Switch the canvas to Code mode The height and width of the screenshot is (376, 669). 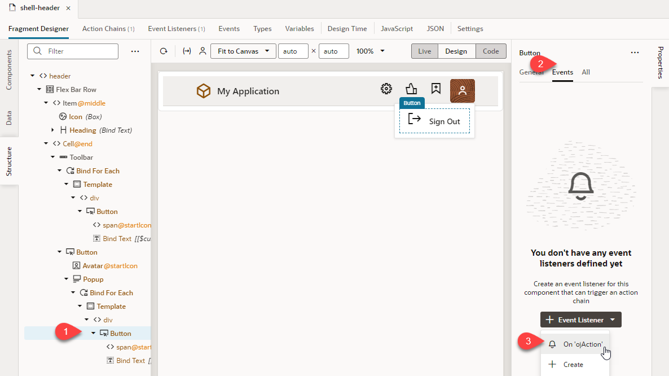(x=490, y=51)
